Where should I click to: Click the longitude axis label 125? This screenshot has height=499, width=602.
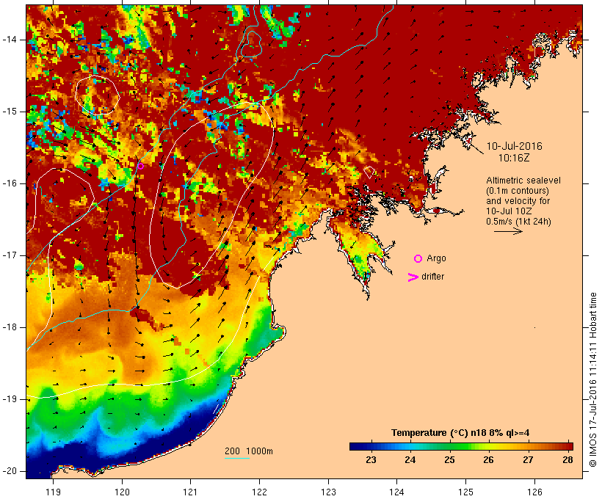[x=465, y=492]
